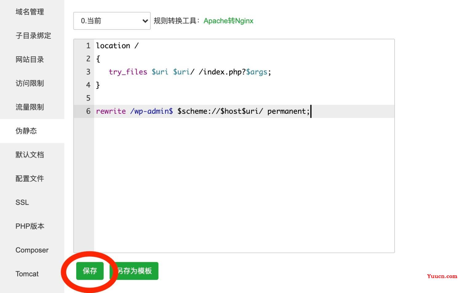Click the closing brace on line 4

click(98, 85)
